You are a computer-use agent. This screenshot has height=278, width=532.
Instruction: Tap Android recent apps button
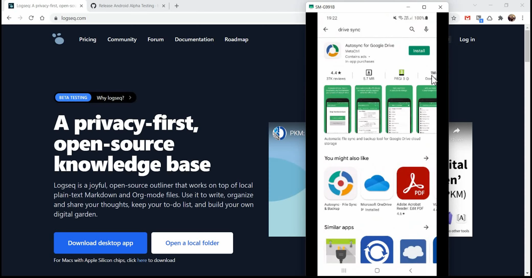(344, 270)
